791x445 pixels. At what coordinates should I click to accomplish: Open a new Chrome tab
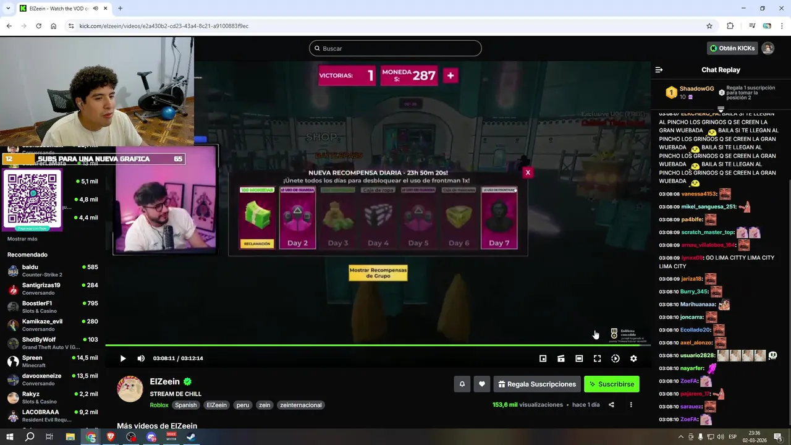(x=120, y=8)
